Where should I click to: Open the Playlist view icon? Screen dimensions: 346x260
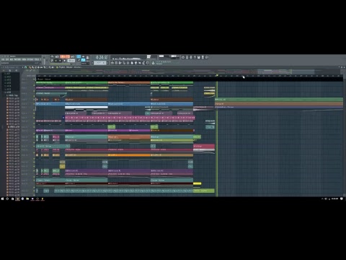click(112, 63)
